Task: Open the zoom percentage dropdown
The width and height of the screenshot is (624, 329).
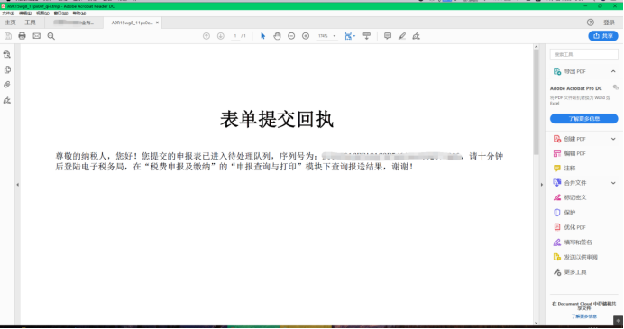Action: [335, 36]
